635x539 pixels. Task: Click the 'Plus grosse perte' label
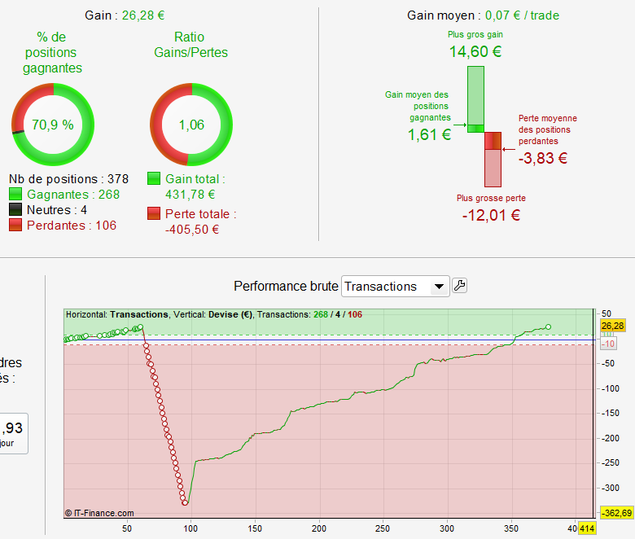pos(491,198)
